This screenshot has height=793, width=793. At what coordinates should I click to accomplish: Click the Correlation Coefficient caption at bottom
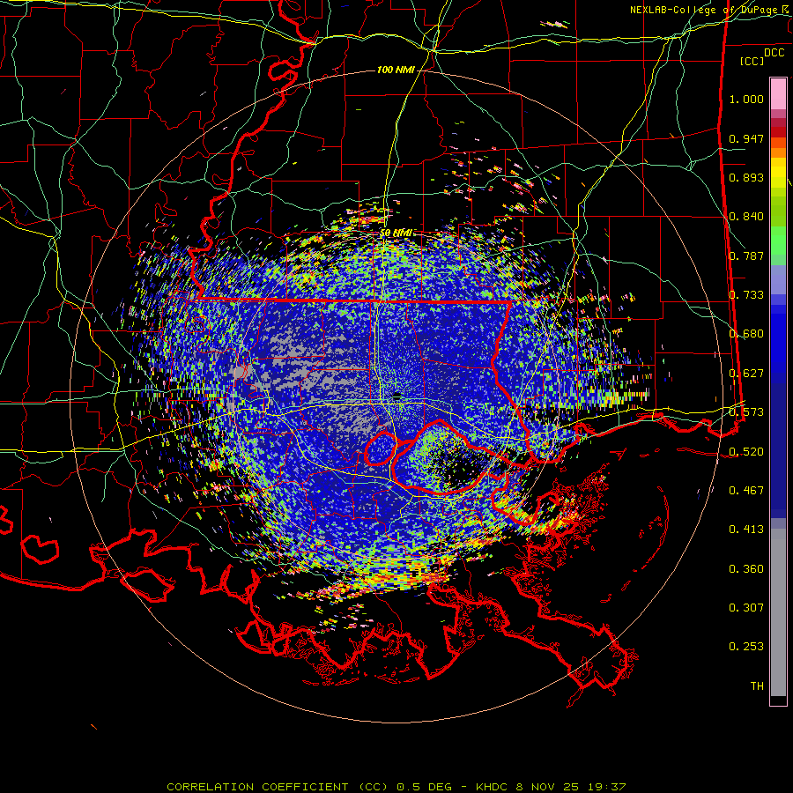(x=396, y=787)
